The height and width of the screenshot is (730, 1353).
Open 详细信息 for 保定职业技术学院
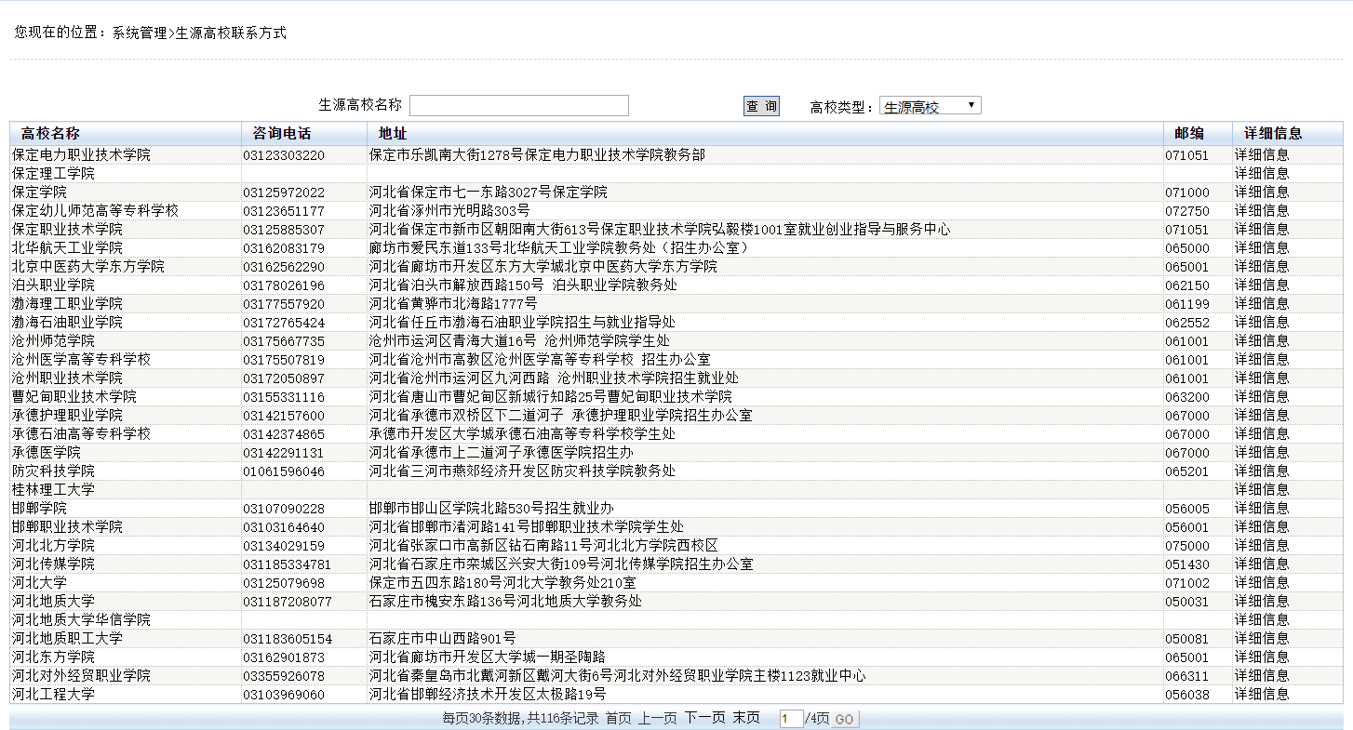pos(1262,230)
